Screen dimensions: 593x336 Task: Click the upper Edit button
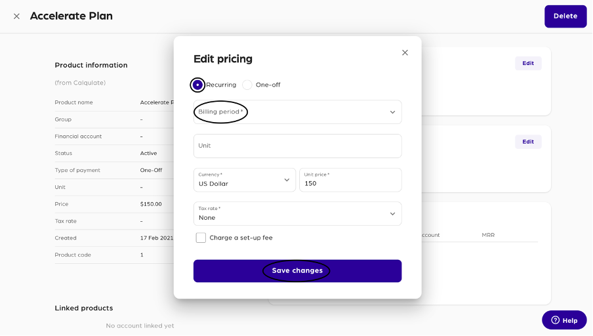coord(528,64)
